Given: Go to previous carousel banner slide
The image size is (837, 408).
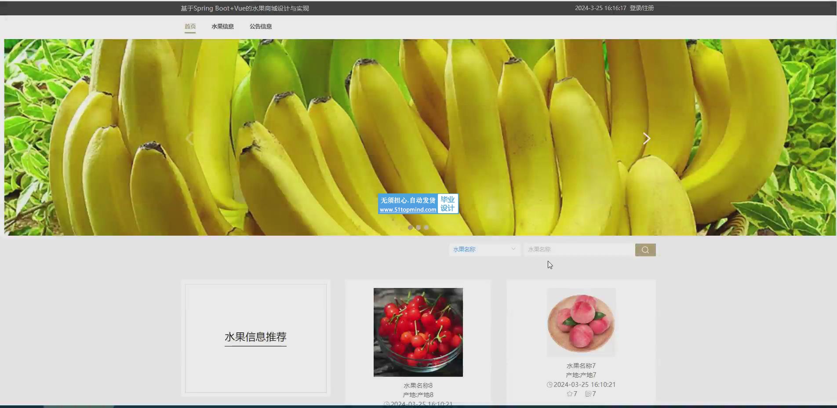Looking at the screenshot, I should click(189, 138).
